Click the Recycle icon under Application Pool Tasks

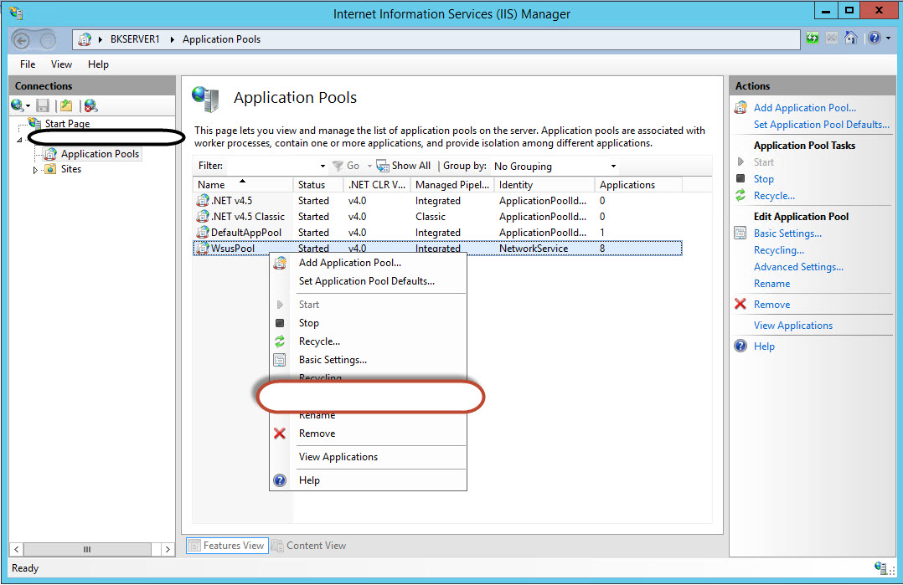point(742,195)
